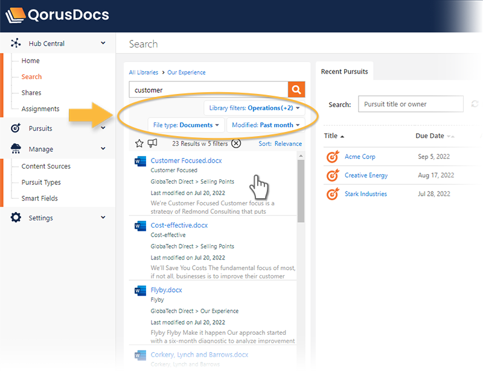Click the All Libraries breadcrumb link

(x=143, y=72)
